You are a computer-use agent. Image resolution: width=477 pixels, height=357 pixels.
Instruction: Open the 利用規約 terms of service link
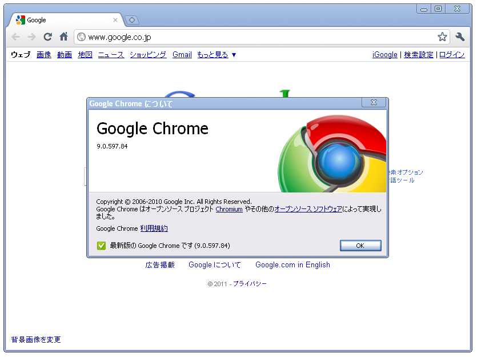154,228
